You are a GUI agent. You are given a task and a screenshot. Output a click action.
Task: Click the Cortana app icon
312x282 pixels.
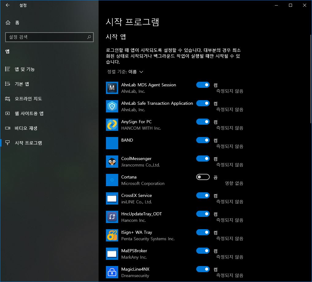(112, 180)
